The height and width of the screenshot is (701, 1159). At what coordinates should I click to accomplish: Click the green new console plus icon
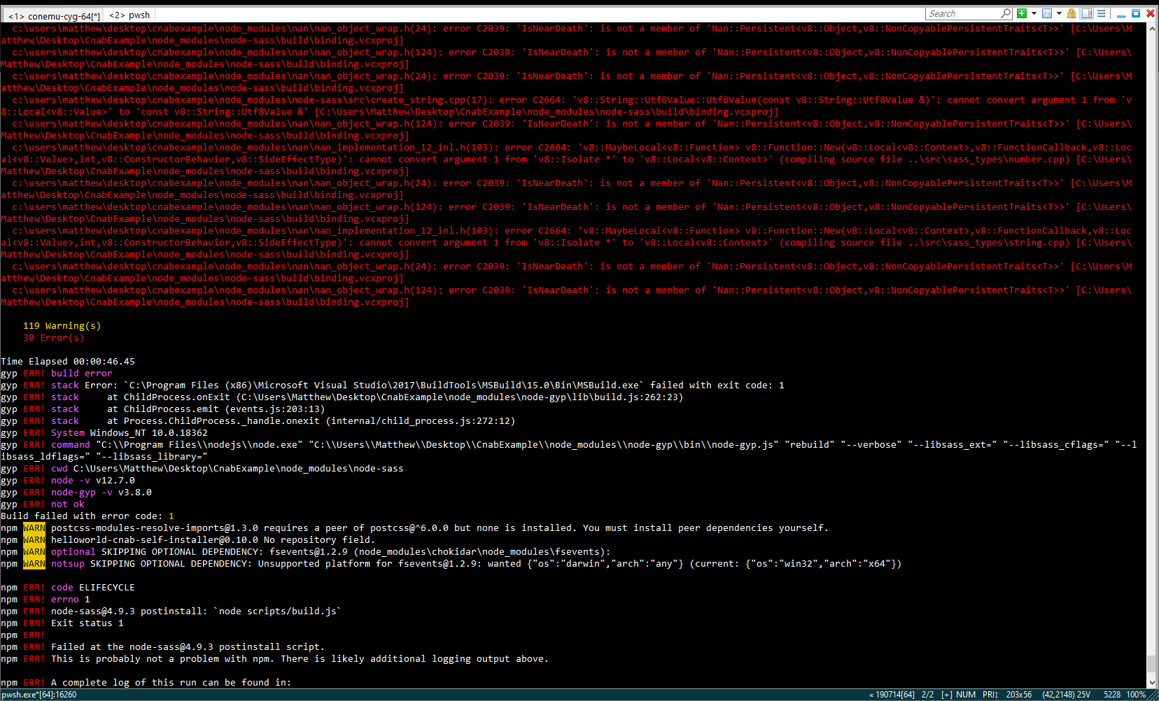[x=1022, y=13]
